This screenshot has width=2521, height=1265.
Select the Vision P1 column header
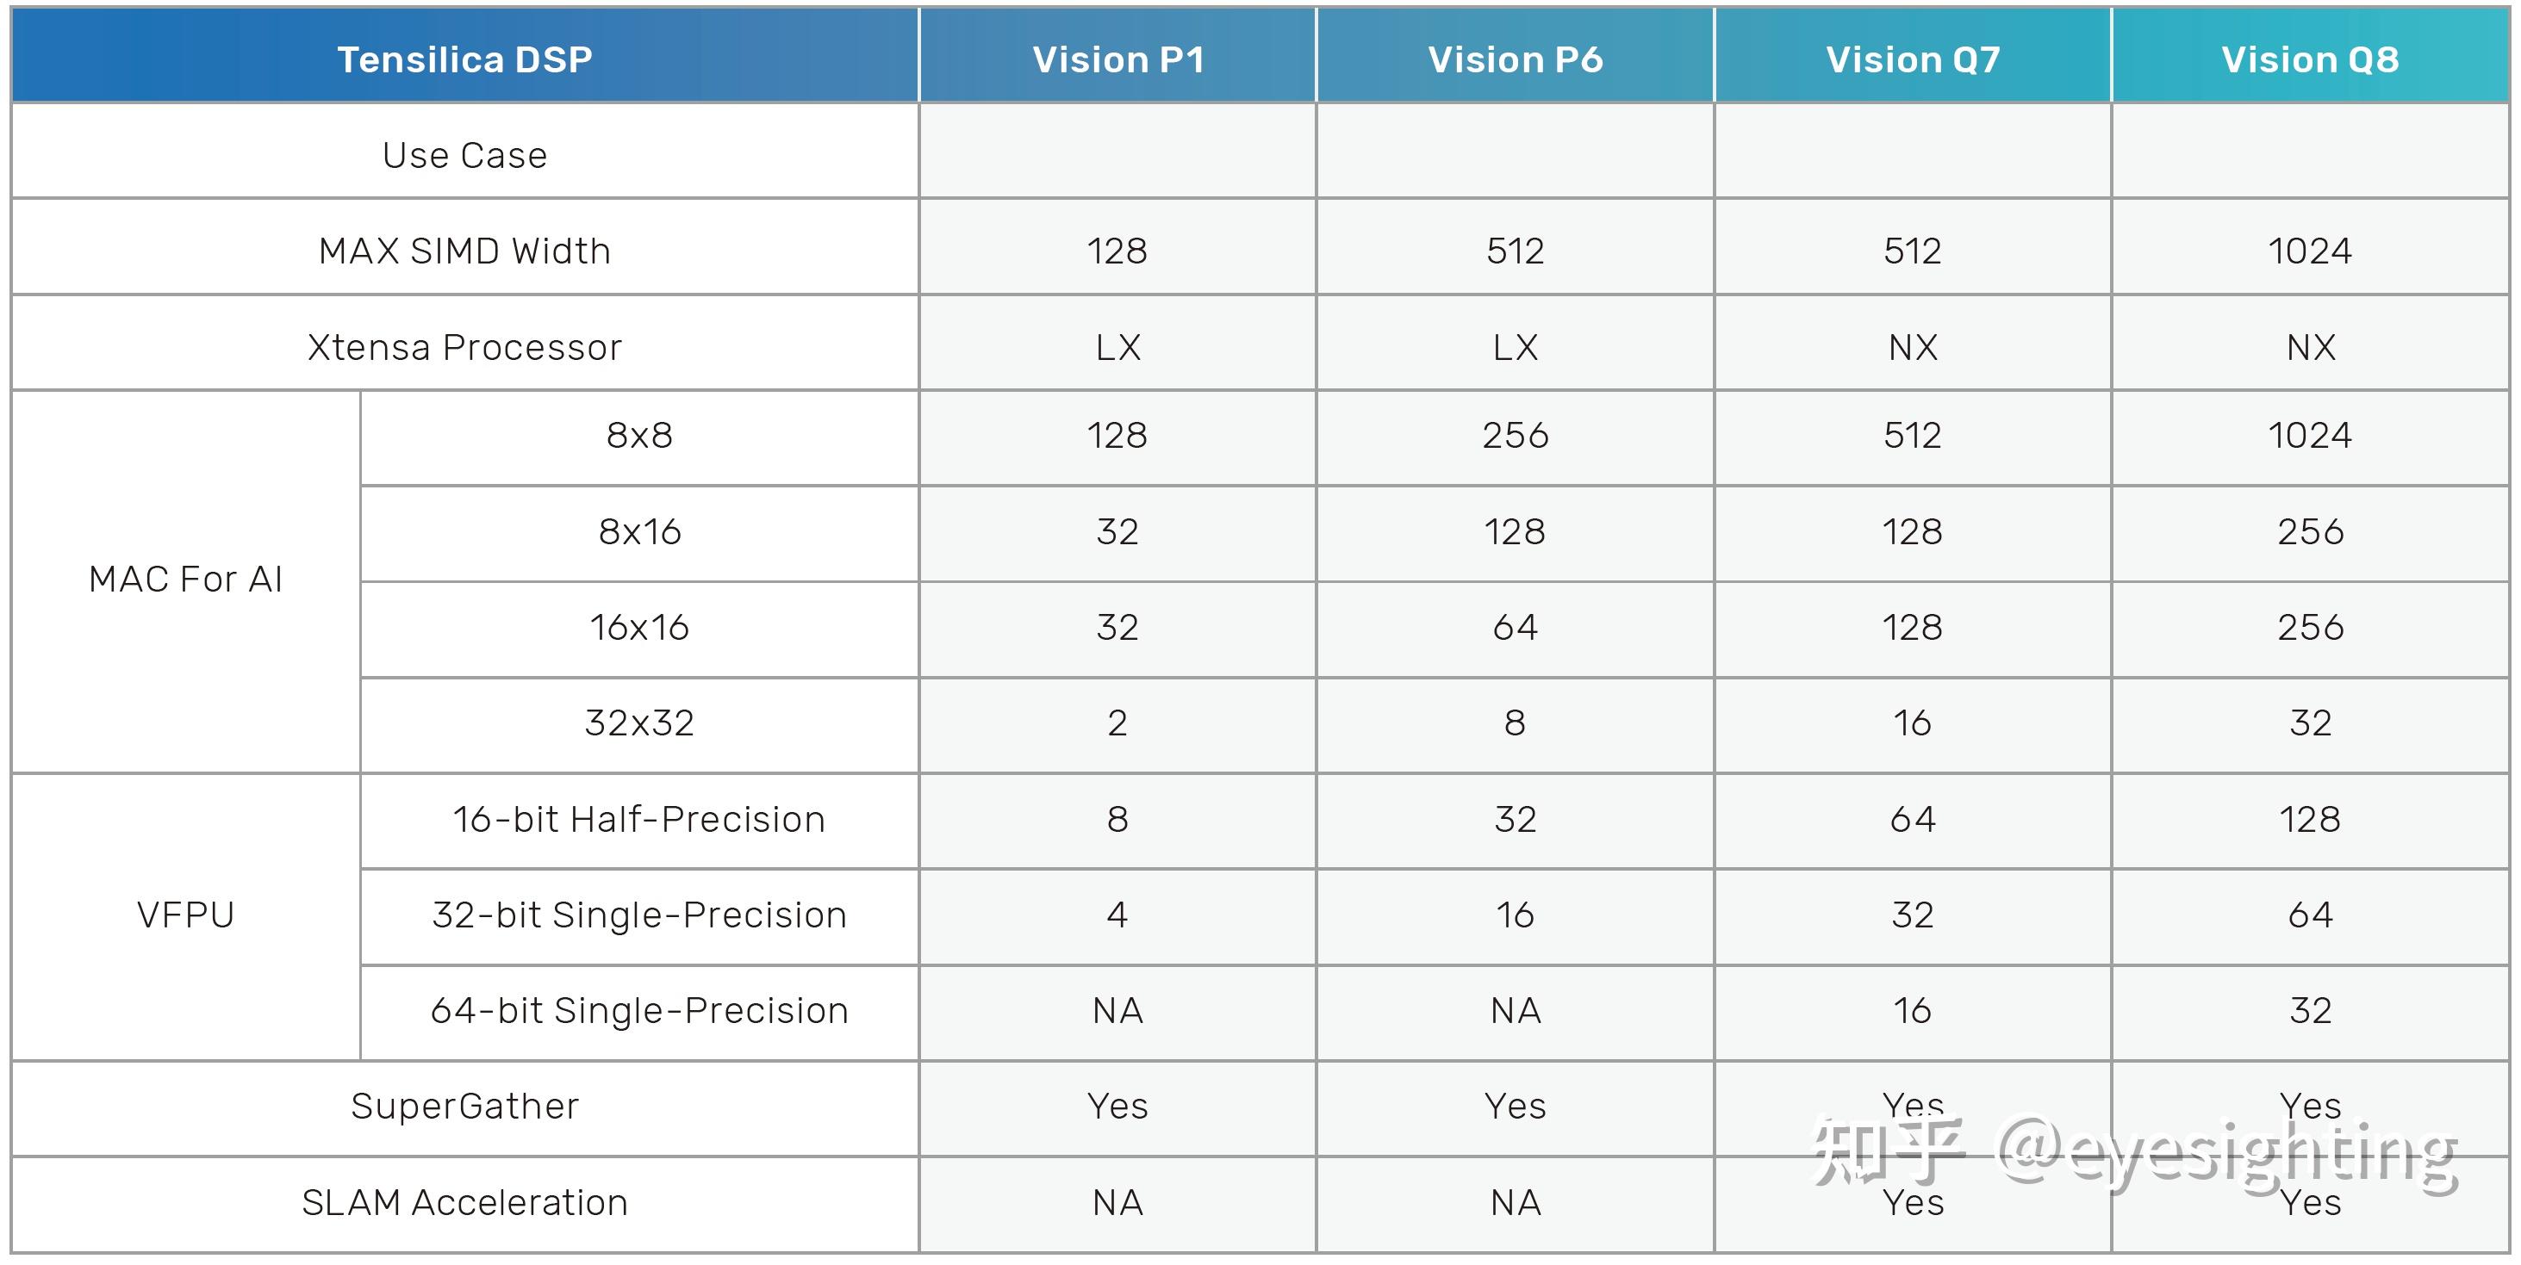pyautogui.click(x=1117, y=59)
